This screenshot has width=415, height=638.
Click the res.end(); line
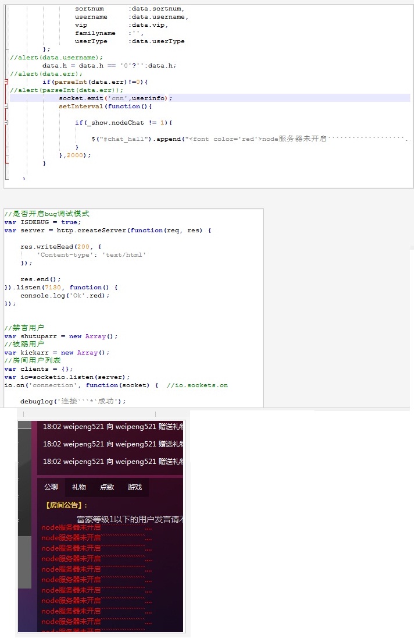tap(41, 279)
